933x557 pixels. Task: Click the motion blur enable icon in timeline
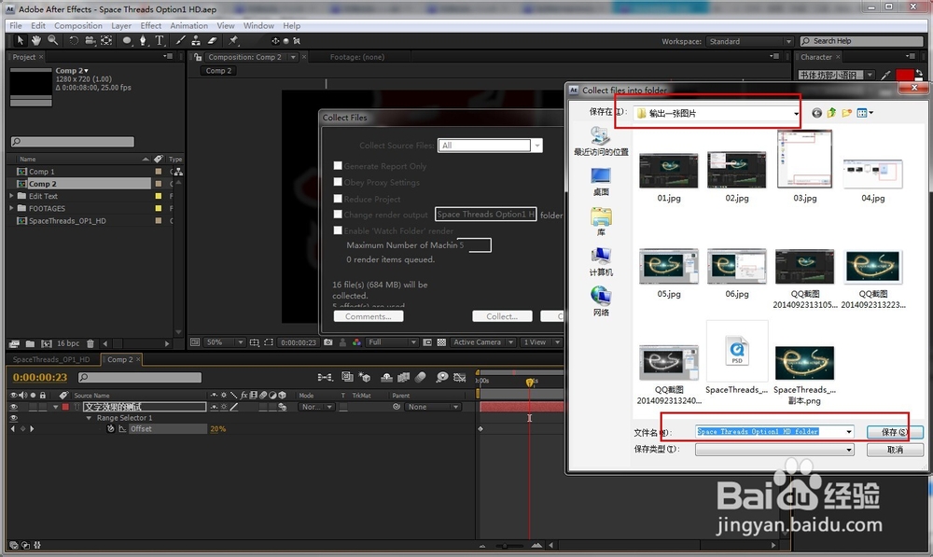pyautogui.click(x=420, y=377)
